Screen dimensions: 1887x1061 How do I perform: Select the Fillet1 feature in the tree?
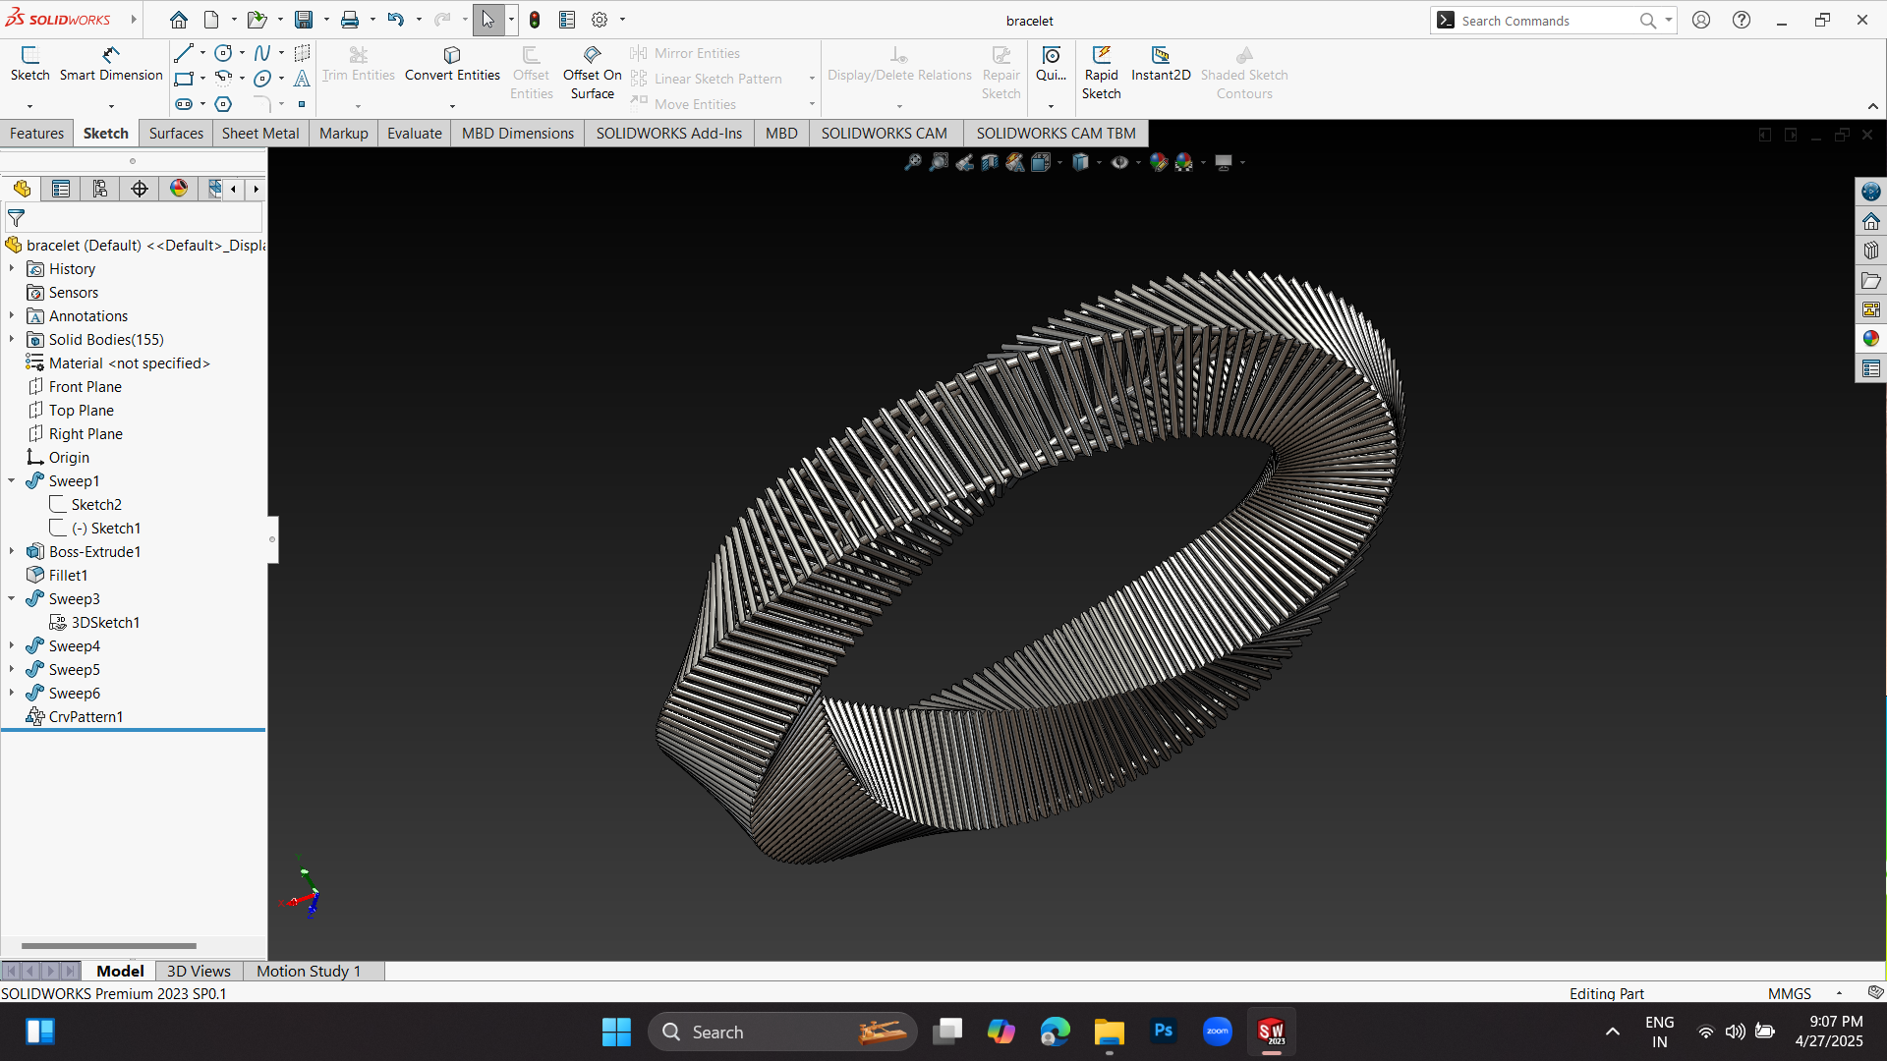[x=68, y=575]
